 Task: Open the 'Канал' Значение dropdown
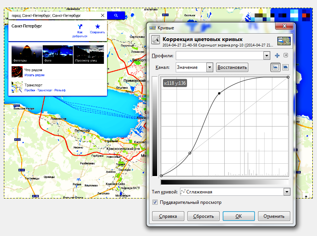[210, 67]
